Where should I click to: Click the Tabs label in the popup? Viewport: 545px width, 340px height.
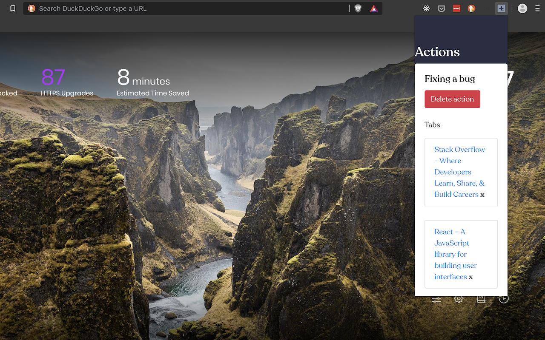(x=432, y=125)
